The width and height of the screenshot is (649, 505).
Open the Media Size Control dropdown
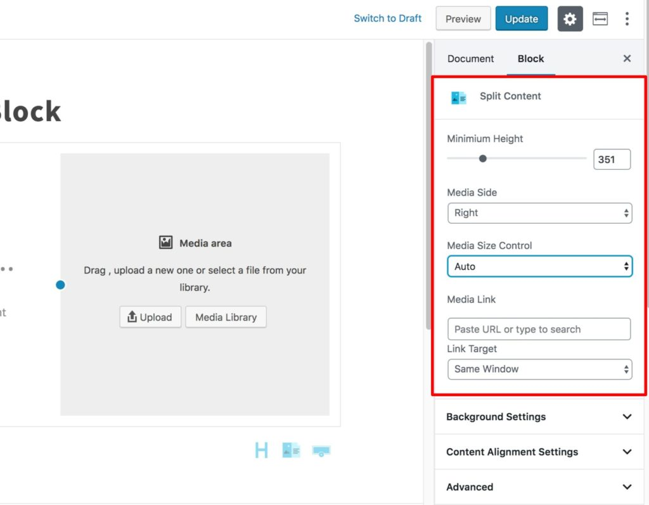point(539,267)
